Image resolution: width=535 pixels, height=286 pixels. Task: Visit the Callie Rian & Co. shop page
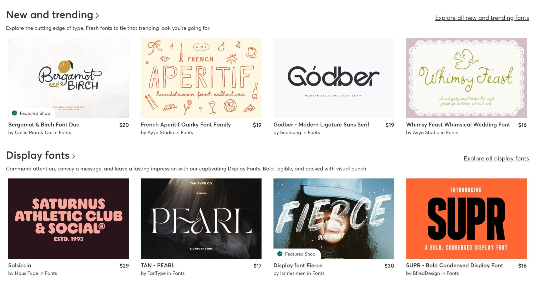(x=34, y=132)
